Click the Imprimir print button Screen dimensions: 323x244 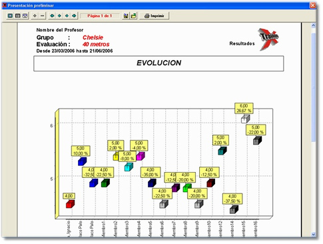coord(155,16)
